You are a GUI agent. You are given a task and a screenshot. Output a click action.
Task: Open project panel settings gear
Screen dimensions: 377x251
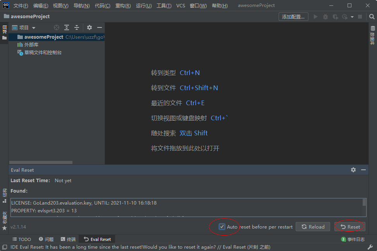(x=90, y=27)
